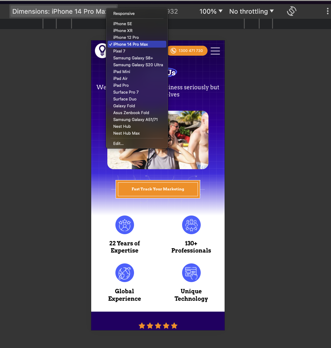Image resolution: width=331 pixels, height=348 pixels.
Task: Choose iPhone SE in device list
Action: click(x=123, y=24)
